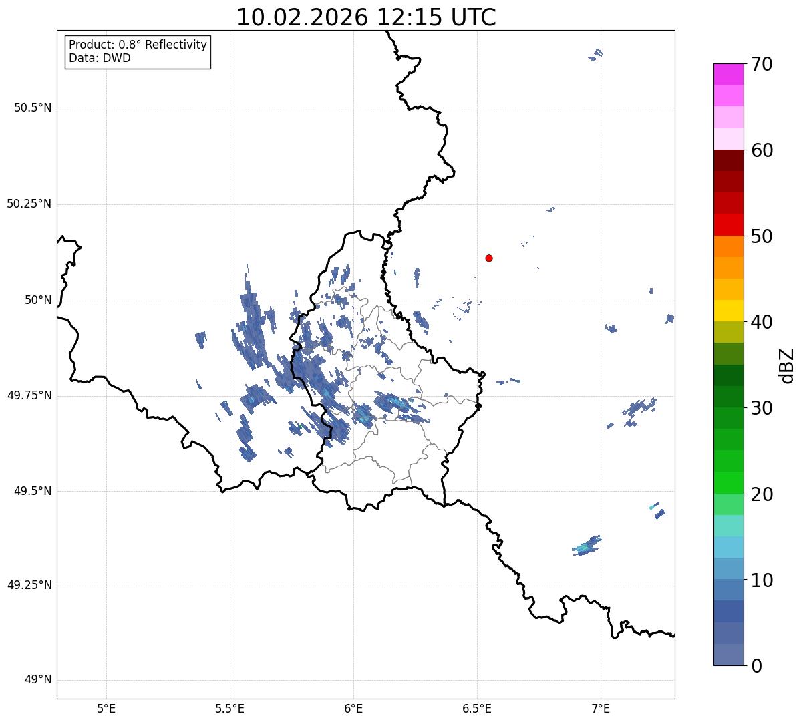The height and width of the screenshot is (722, 803).
Task: Click the 50.5°N latitude label
Action: tap(33, 108)
